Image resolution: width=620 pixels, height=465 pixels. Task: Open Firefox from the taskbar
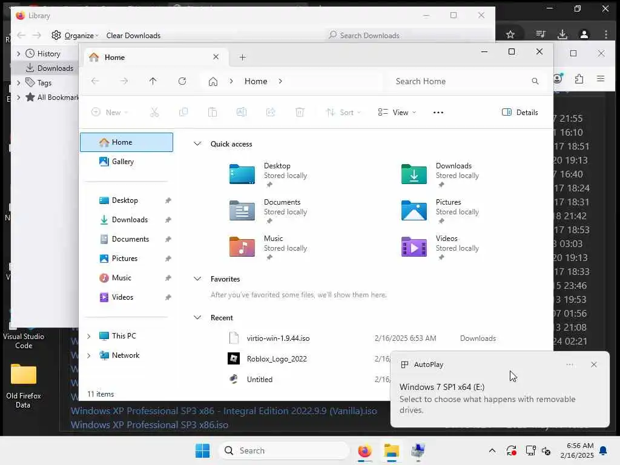364,450
